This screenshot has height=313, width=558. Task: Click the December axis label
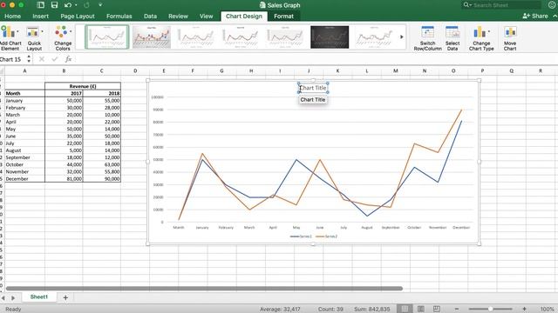coord(461,228)
